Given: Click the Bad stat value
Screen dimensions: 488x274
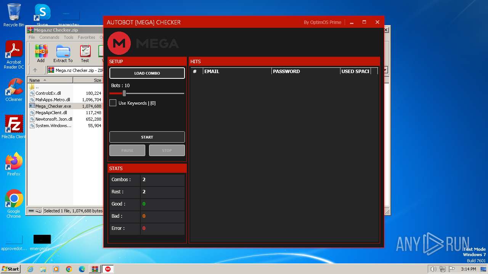Looking at the screenshot, I should click(x=144, y=216).
